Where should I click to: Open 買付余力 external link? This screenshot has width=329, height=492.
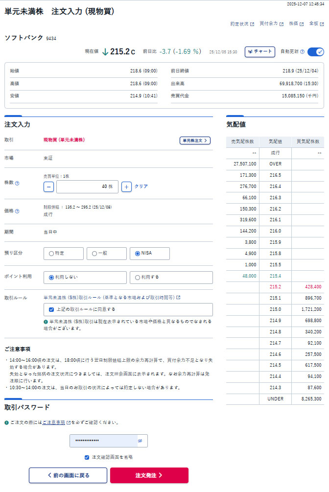coord(271,23)
